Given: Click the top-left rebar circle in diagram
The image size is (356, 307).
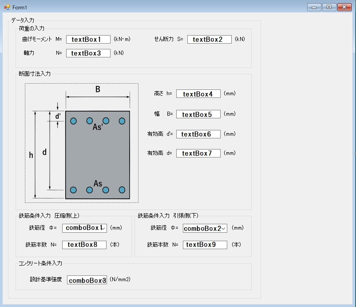Looking at the screenshot, I should (x=74, y=121).
